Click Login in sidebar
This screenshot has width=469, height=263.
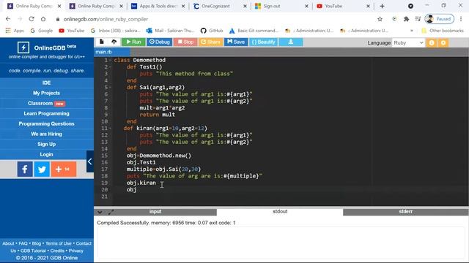[47, 154]
